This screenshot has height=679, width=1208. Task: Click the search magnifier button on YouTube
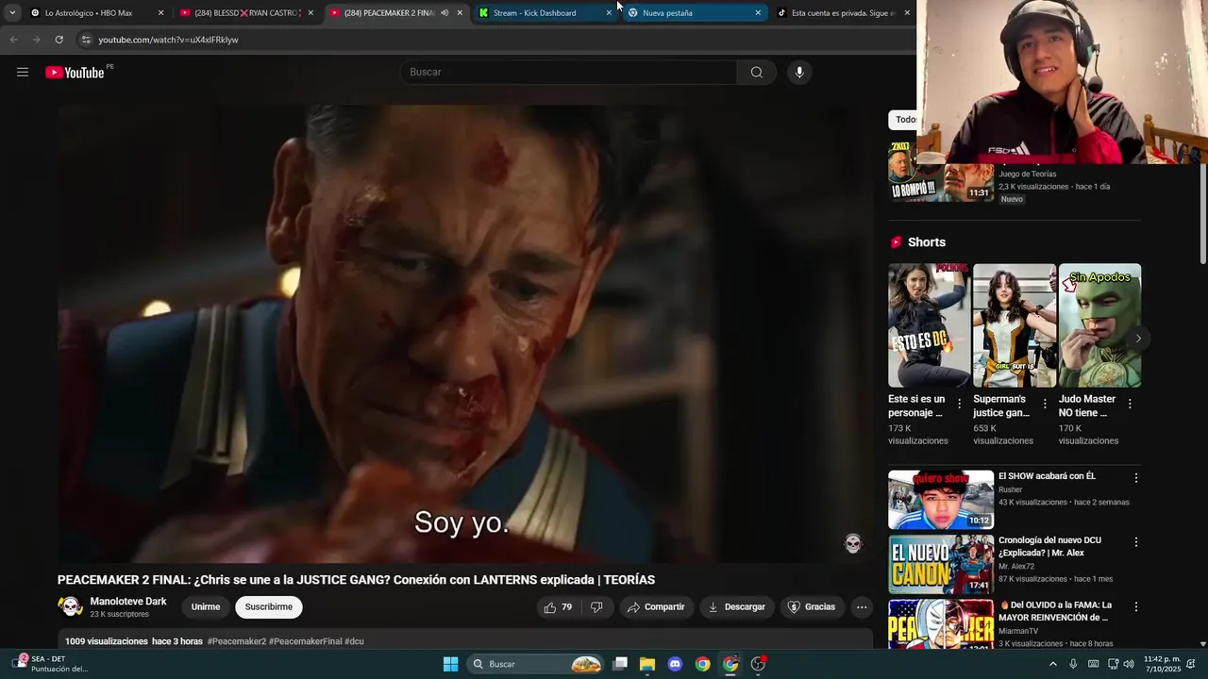[x=756, y=73]
